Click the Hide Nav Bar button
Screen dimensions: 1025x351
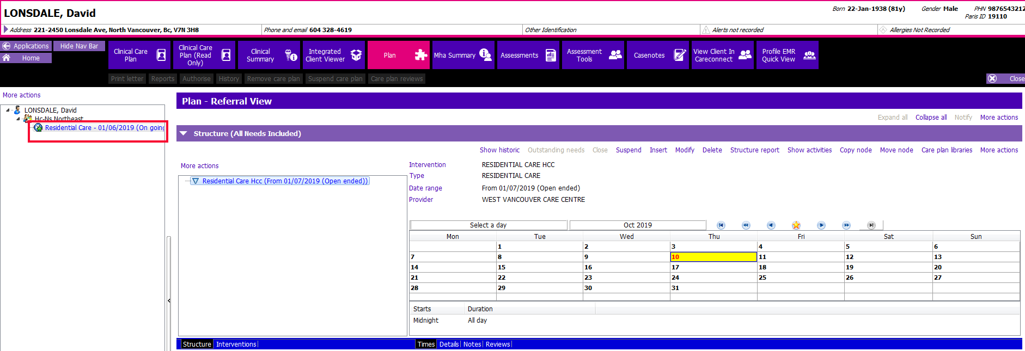80,46
